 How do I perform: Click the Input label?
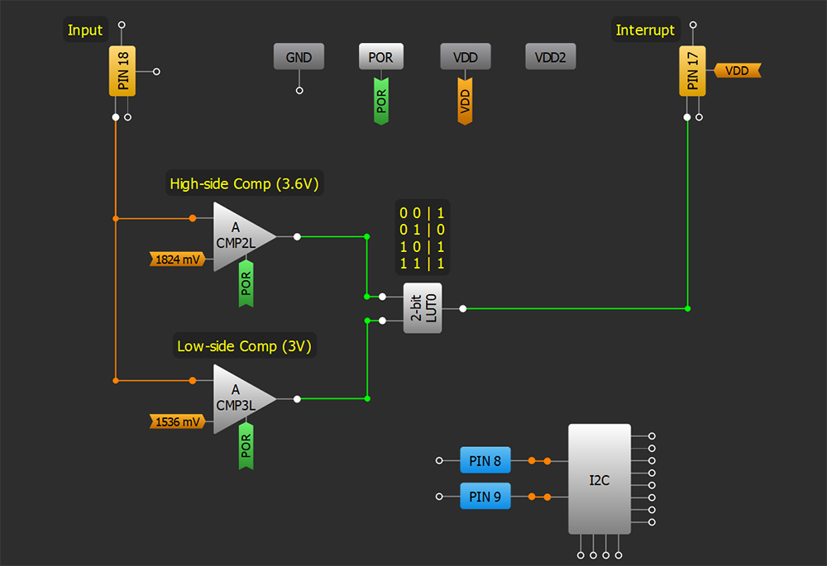pos(85,31)
